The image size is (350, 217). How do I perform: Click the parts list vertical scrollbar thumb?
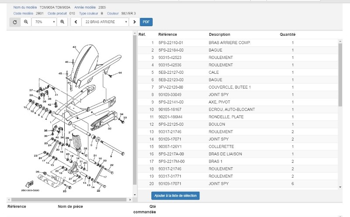[339, 74]
